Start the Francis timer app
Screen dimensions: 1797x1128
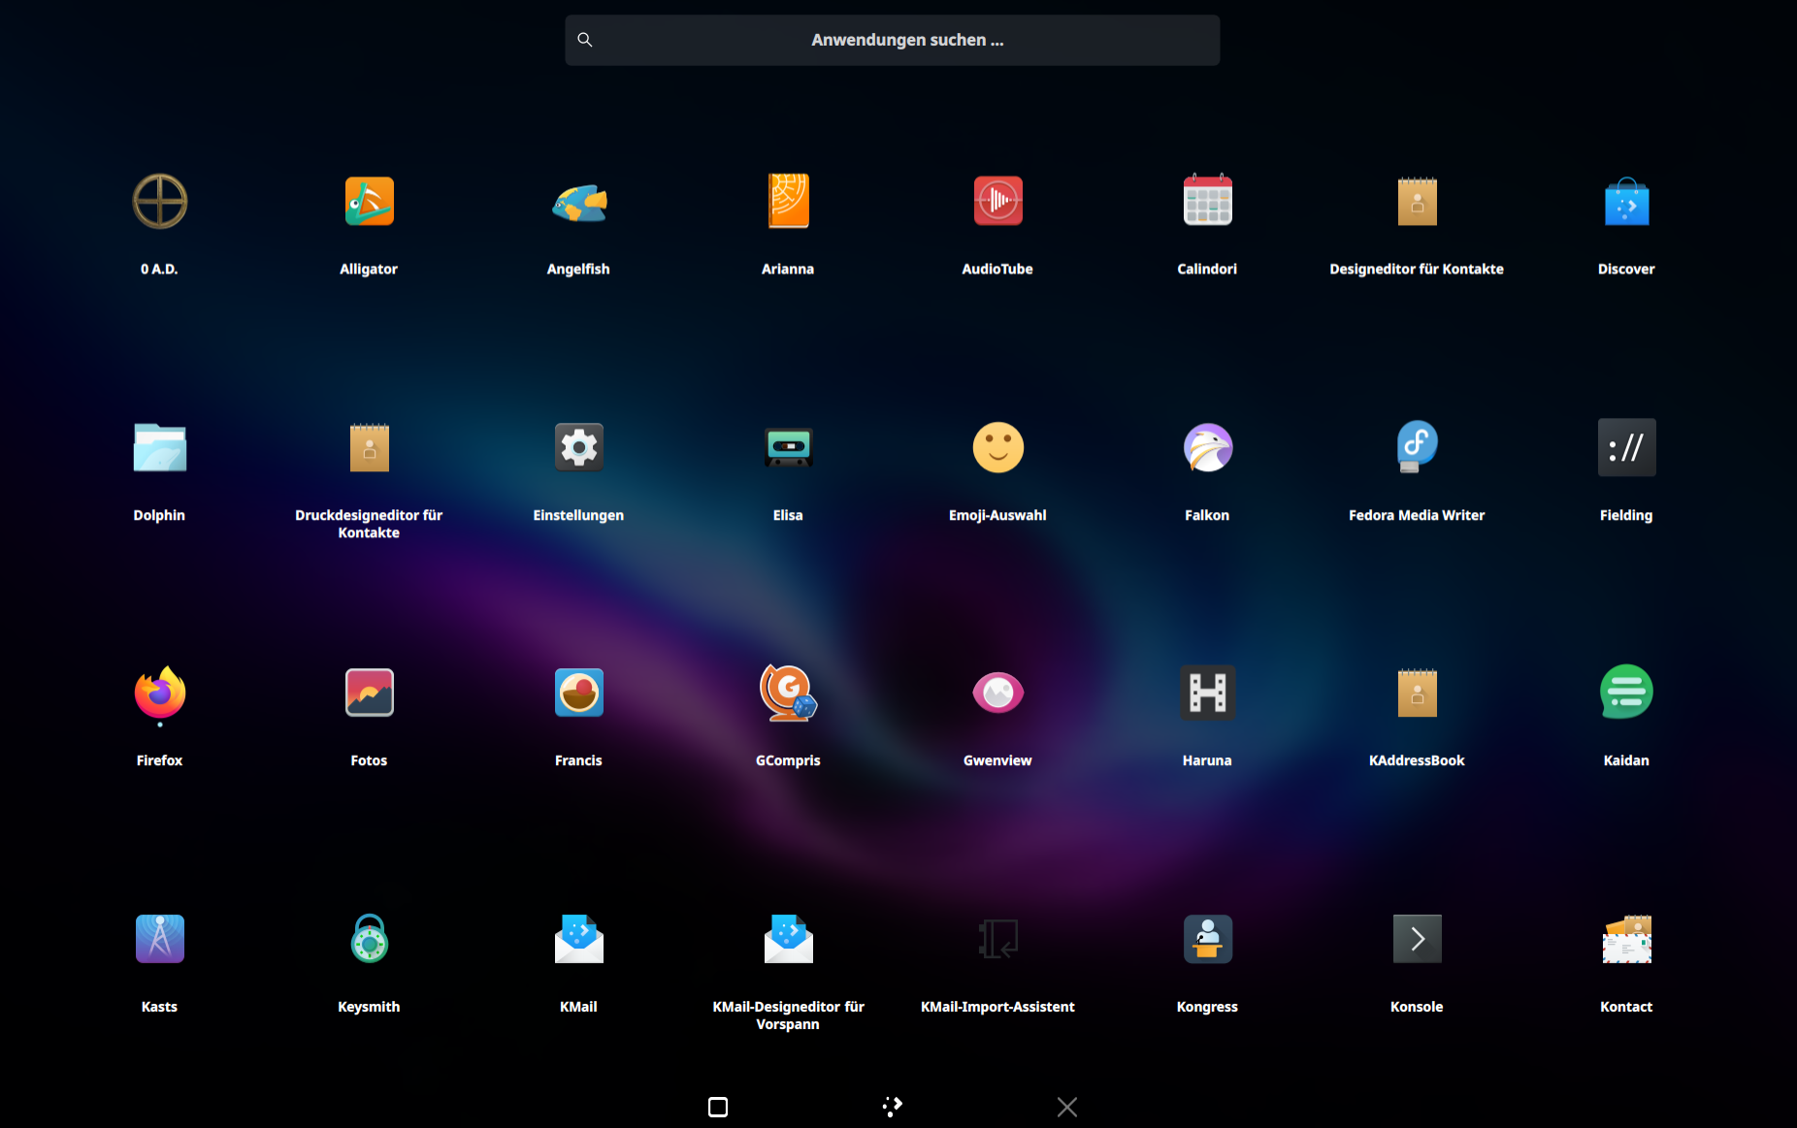click(x=579, y=693)
